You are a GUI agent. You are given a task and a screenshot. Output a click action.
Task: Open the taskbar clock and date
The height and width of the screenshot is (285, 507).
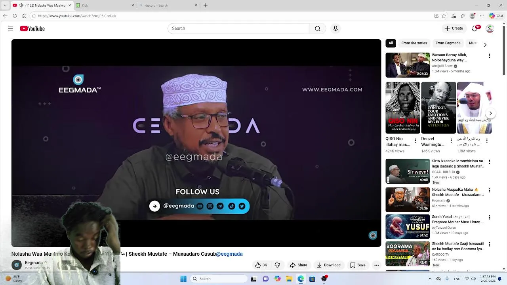(x=487, y=279)
